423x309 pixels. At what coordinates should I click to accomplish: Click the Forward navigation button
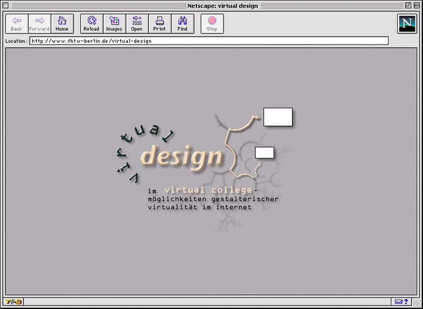point(39,24)
